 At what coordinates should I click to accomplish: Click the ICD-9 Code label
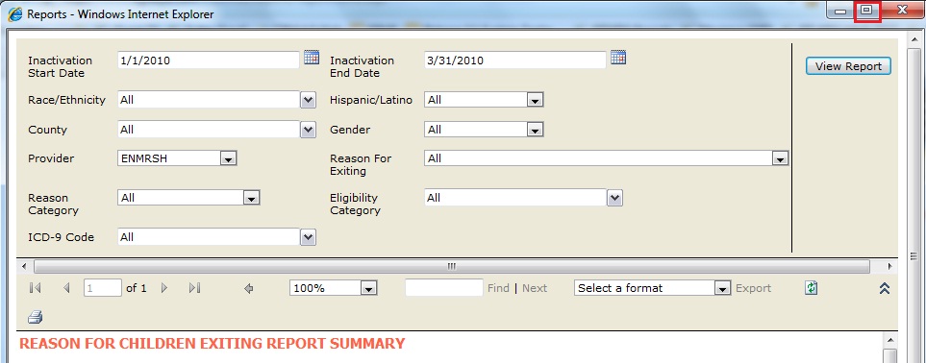61,237
